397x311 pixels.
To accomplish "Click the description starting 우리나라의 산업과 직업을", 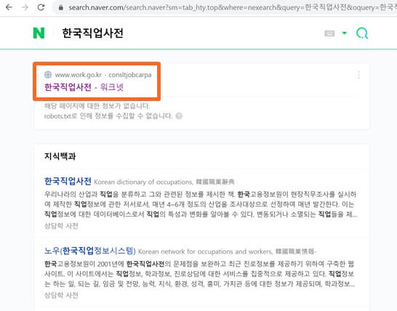I will coord(201,204).
